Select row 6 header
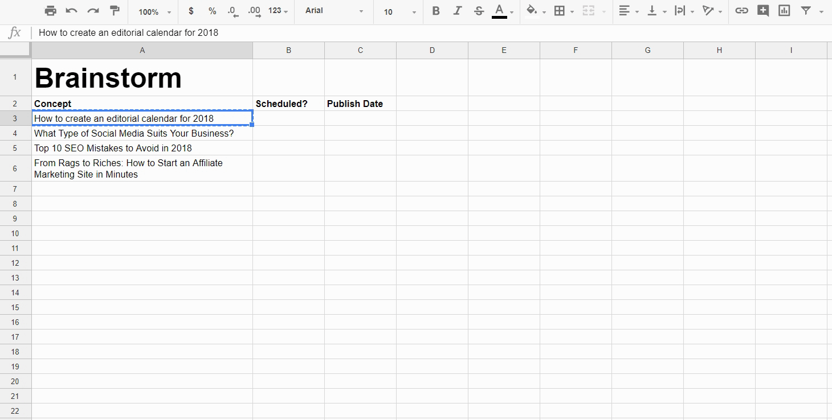The width and height of the screenshot is (832, 420). tap(15, 168)
